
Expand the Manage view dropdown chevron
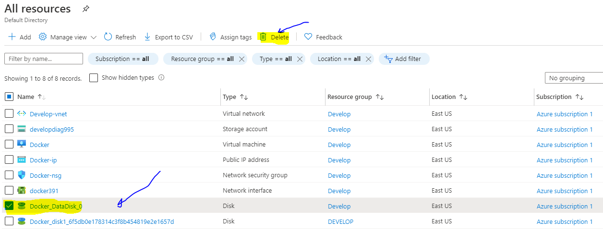click(94, 37)
